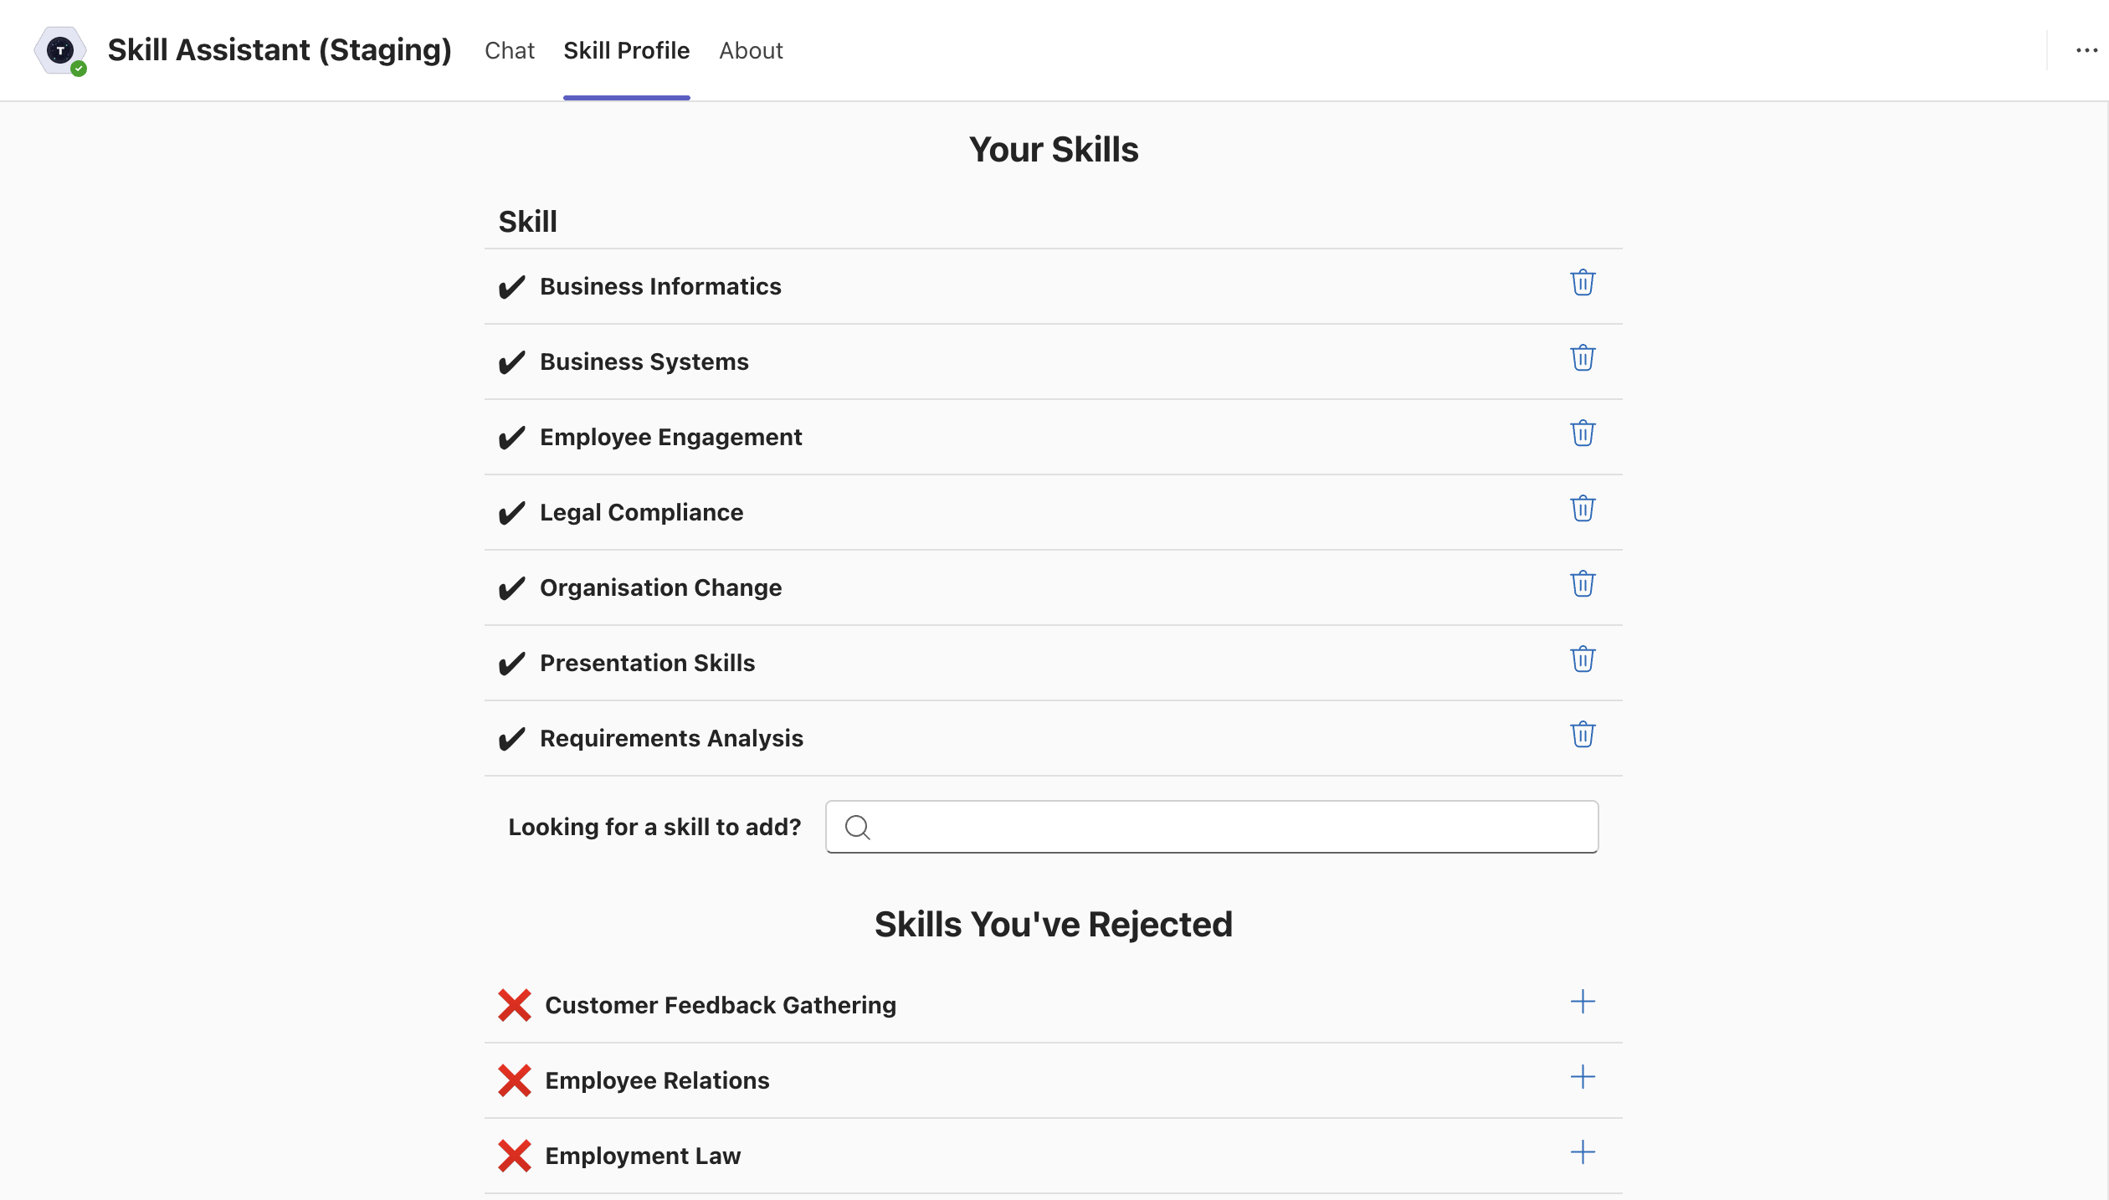This screenshot has width=2109, height=1200.
Task: Delete the Requirements Analysis skill
Action: [x=1583, y=735]
